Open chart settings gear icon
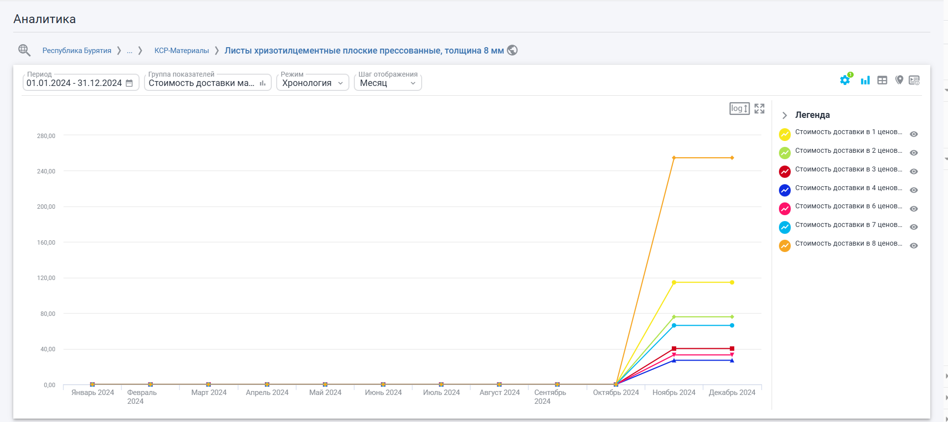Image resolution: width=948 pixels, height=422 pixels. (x=845, y=80)
